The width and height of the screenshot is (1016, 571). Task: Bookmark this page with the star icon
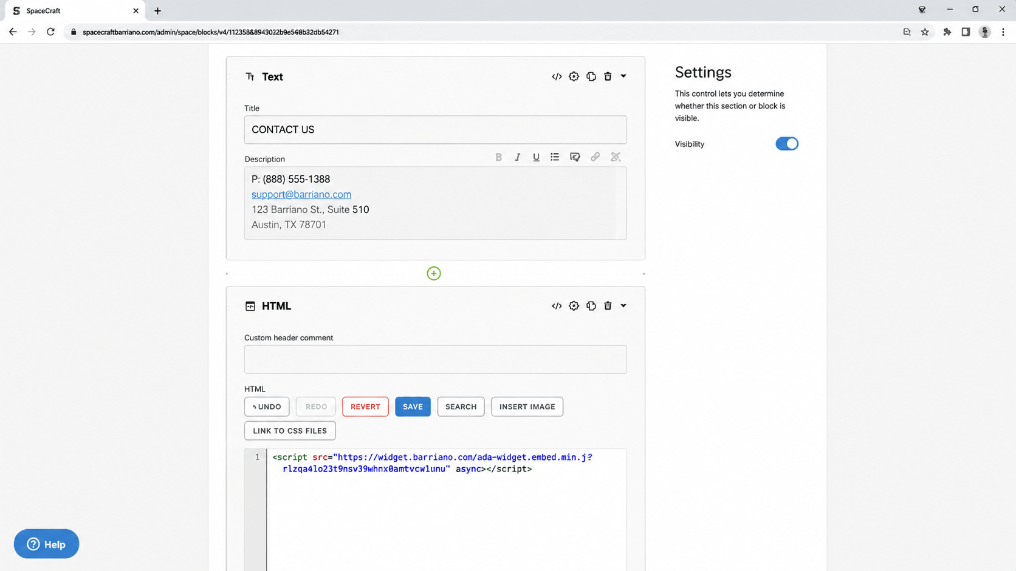pyautogui.click(x=925, y=32)
